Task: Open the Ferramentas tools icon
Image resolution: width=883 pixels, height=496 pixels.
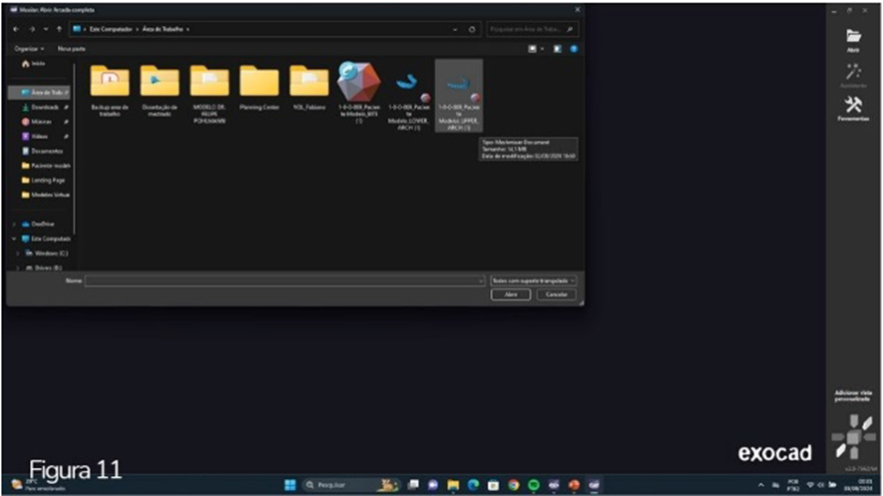Action: (x=853, y=107)
